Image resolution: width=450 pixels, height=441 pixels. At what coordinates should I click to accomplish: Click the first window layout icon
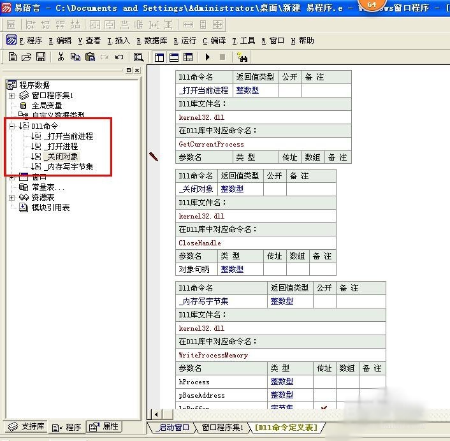(x=159, y=57)
